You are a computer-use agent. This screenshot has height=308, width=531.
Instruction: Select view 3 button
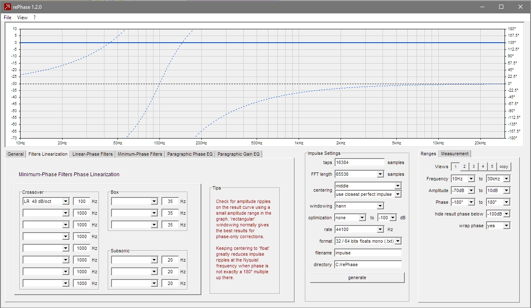[x=474, y=167]
